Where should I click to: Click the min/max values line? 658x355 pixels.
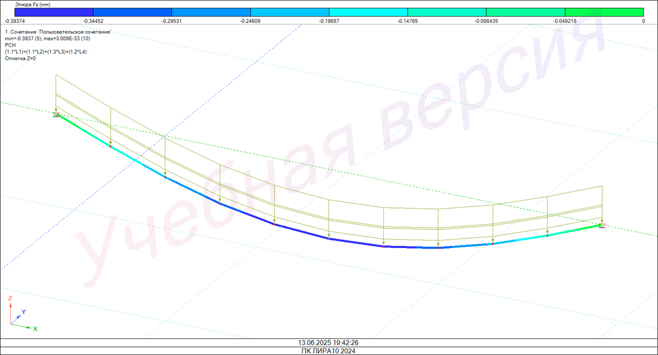tap(47, 39)
